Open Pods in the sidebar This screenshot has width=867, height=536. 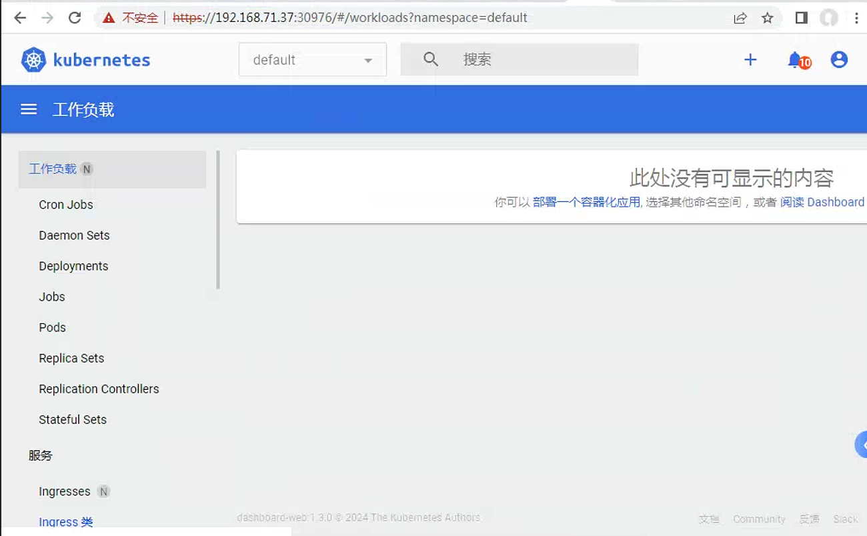pyautogui.click(x=52, y=327)
